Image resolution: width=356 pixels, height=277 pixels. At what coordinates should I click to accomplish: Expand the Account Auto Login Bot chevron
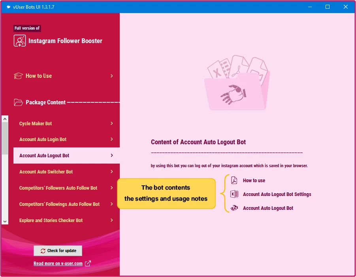pos(111,139)
